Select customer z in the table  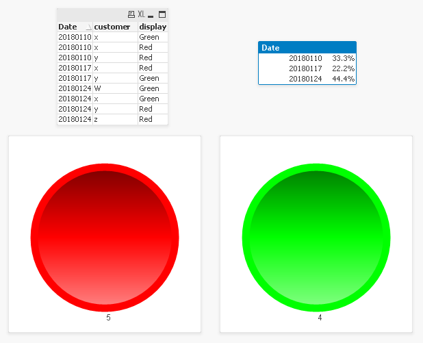pyautogui.click(x=115, y=119)
